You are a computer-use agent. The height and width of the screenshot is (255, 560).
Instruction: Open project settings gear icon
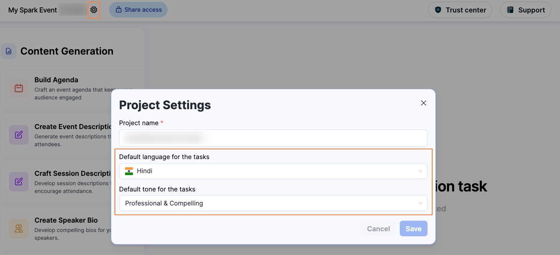94,10
